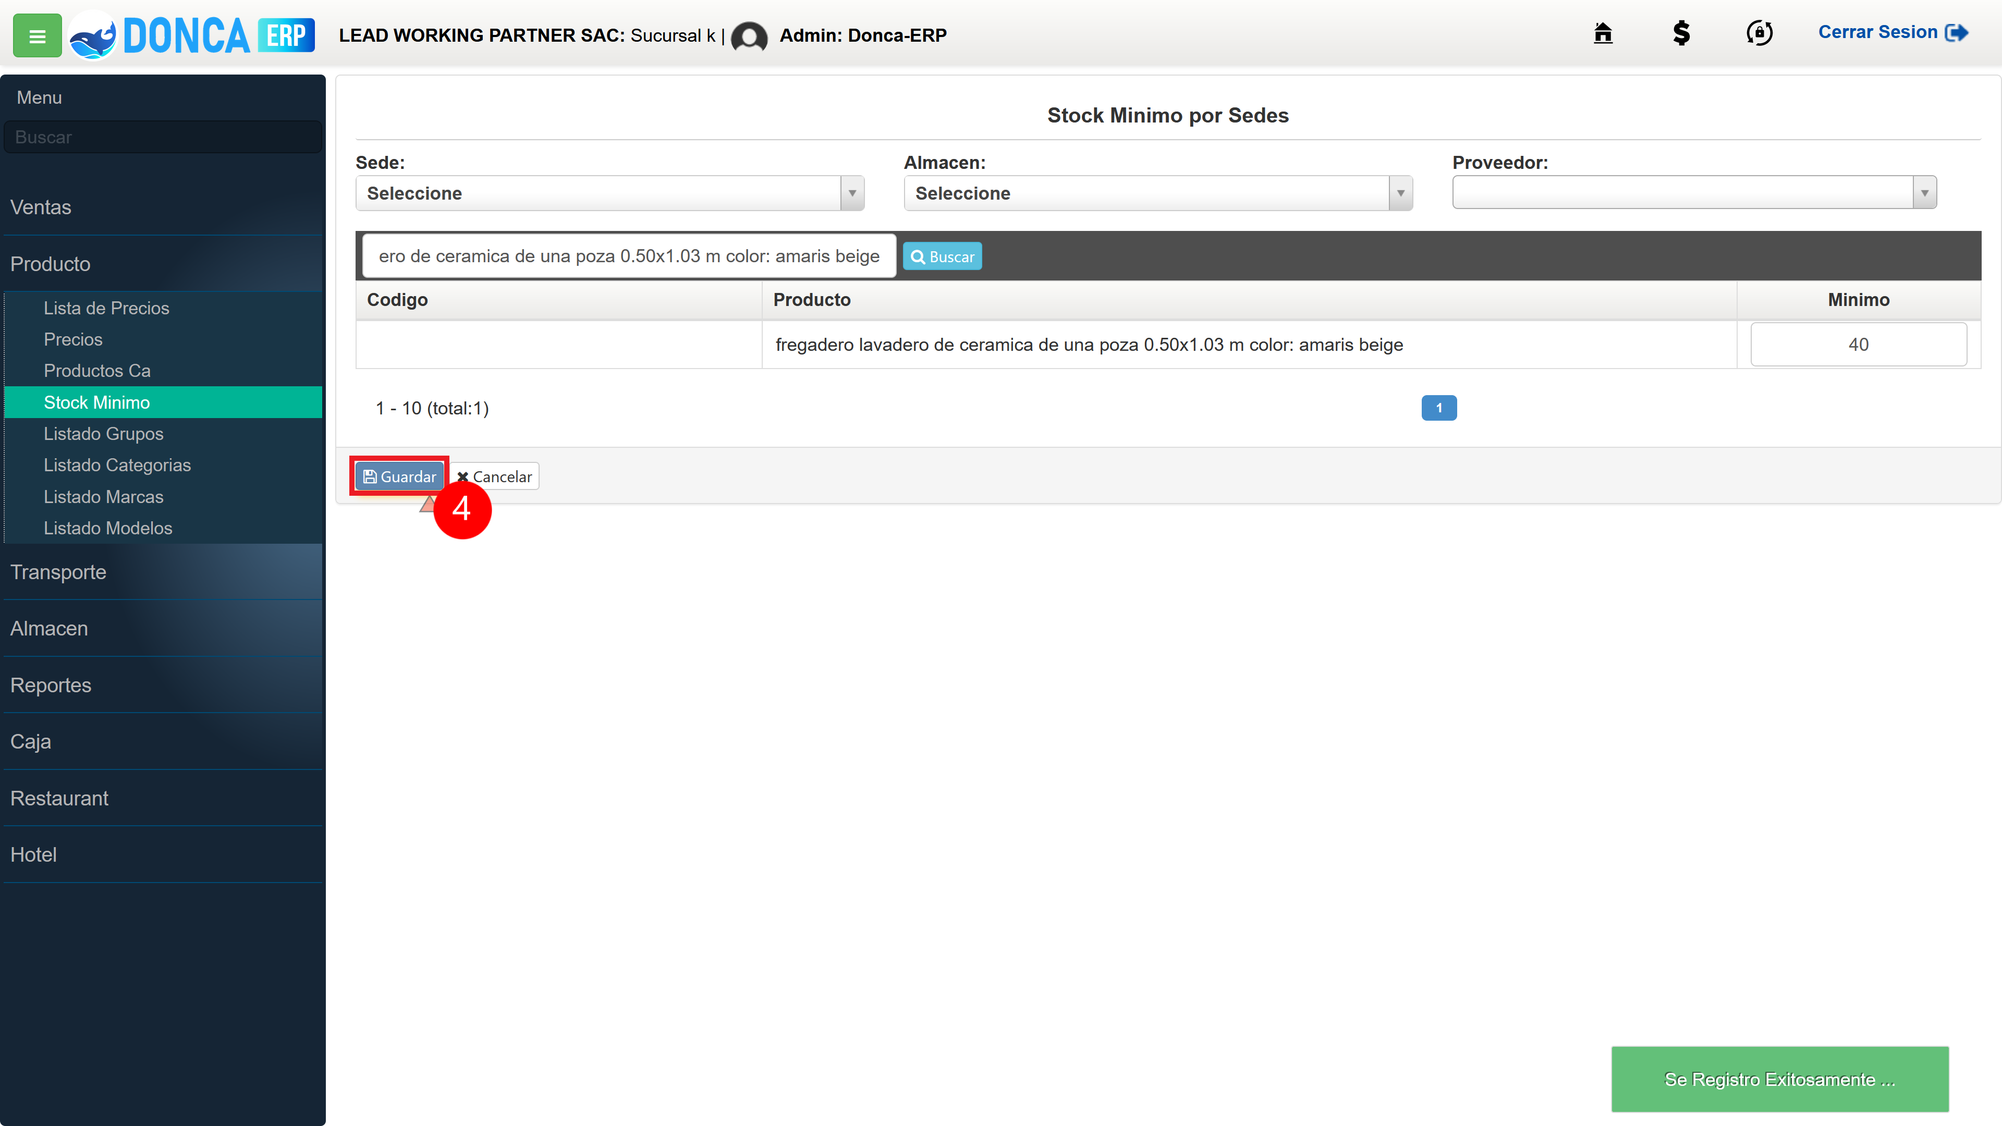2002x1126 pixels.
Task: Open Listado Modelos submenu item
Action: (108, 528)
